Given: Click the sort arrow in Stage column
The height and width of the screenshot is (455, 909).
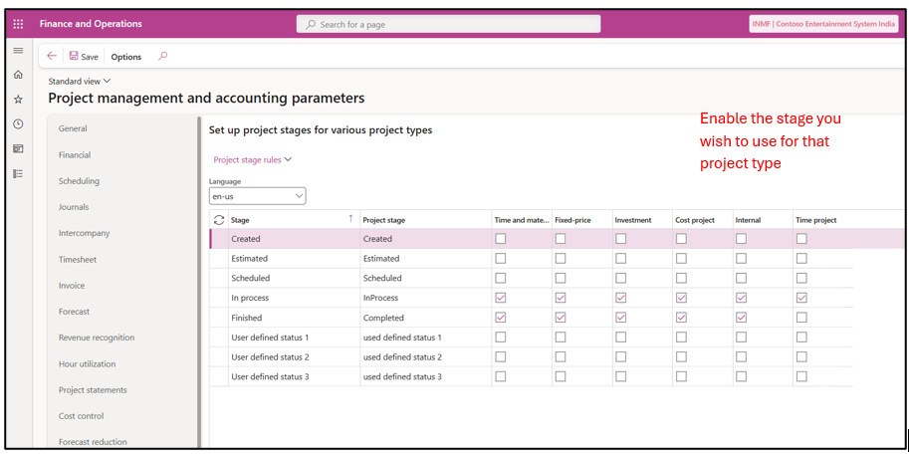Looking at the screenshot, I should tap(350, 218).
